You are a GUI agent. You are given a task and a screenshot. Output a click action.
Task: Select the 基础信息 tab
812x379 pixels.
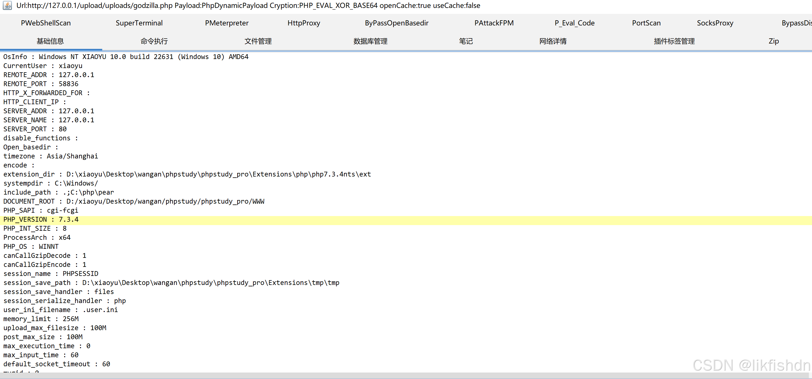(x=50, y=41)
